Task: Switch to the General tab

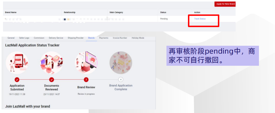Action: [x=11, y=38]
